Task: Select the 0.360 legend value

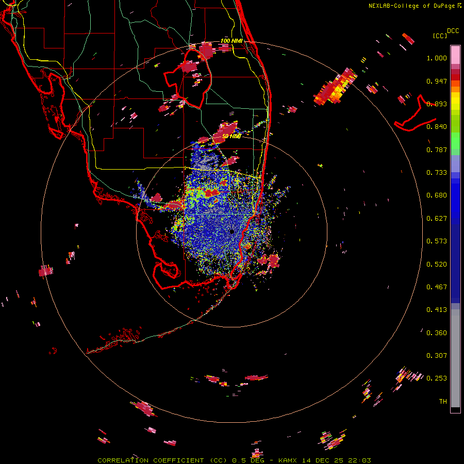Action: click(437, 333)
